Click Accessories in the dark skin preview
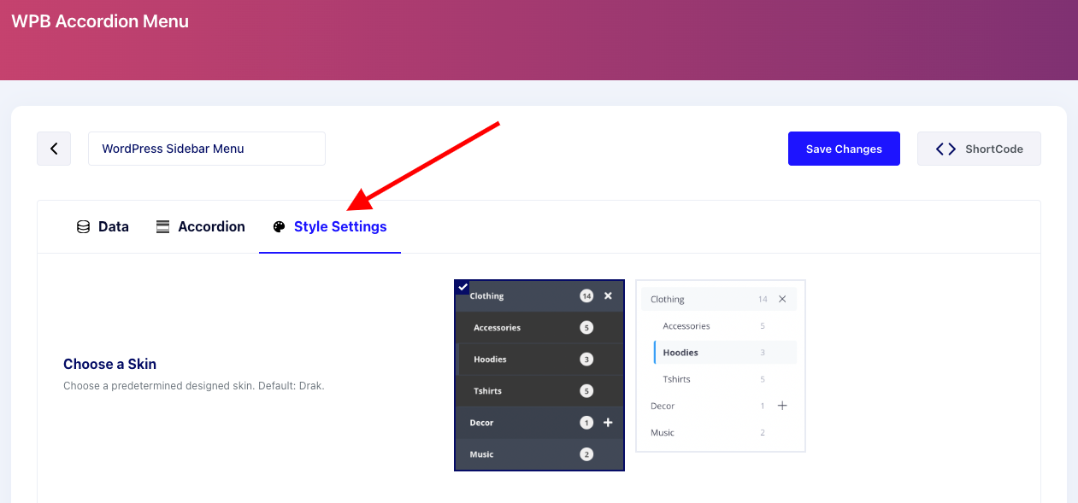The image size is (1078, 503). [x=497, y=328]
